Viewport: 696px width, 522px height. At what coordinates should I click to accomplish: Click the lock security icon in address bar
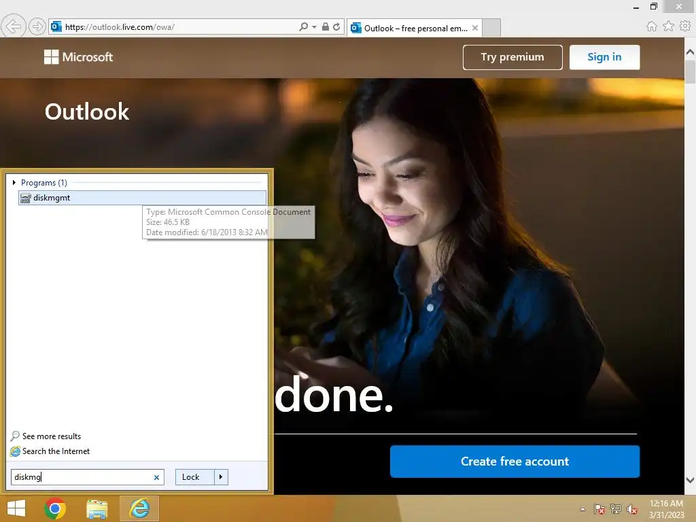[x=326, y=27]
